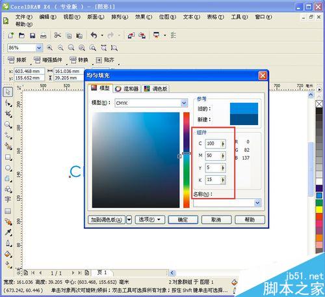Click the Print icon
The width and height of the screenshot is (325, 297).
pyautogui.click(x=44, y=35)
